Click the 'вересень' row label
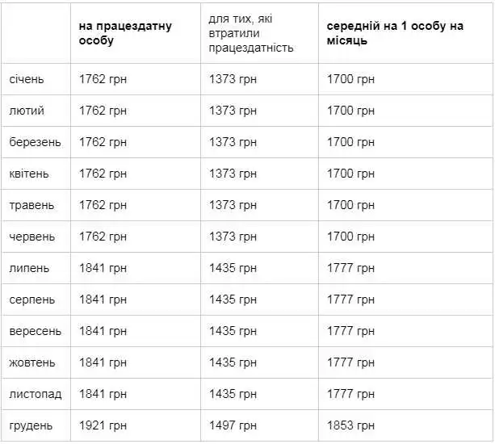Image resolution: width=495 pixels, height=444 pixels. (x=35, y=331)
